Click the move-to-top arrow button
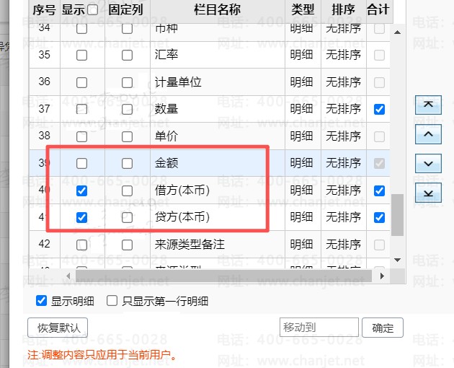 click(x=428, y=105)
